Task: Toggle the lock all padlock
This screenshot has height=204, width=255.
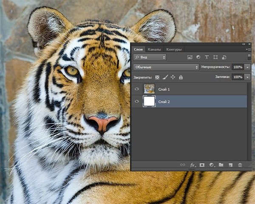Action: pos(181,77)
